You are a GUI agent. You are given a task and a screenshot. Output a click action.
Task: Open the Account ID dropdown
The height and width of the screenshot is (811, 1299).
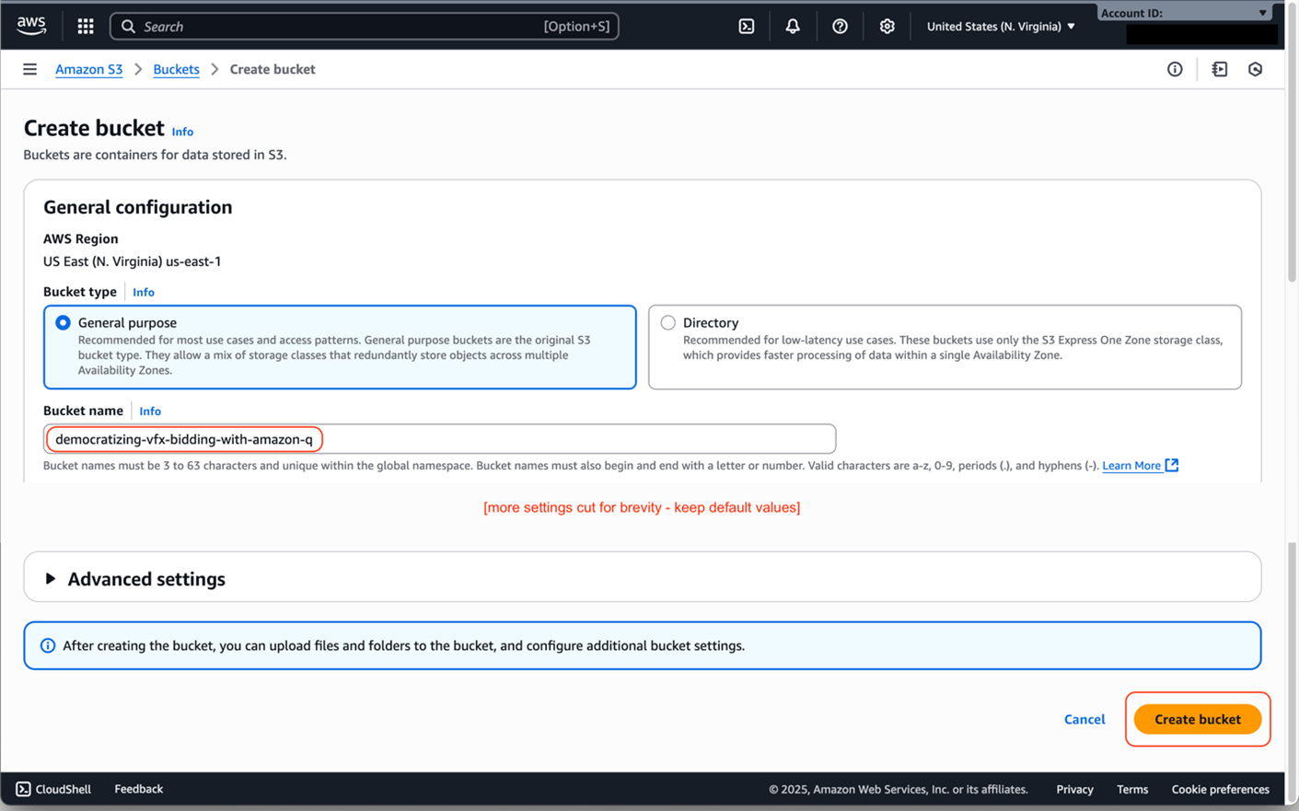coord(1186,13)
